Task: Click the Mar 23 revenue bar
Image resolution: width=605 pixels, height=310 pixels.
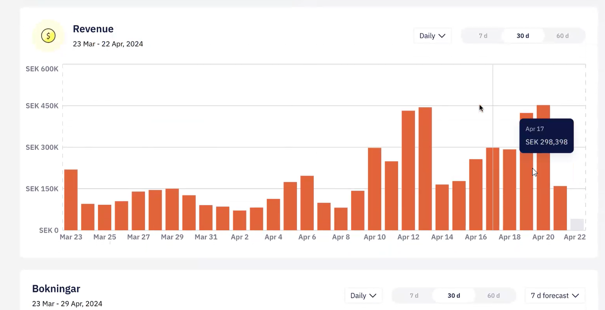Action: click(x=71, y=200)
